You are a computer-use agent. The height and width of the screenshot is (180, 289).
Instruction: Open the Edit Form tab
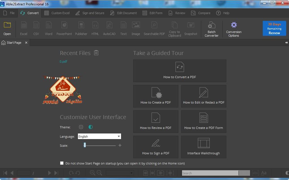click(x=152, y=13)
